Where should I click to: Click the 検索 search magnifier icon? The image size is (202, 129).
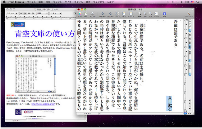(x=140, y=14)
